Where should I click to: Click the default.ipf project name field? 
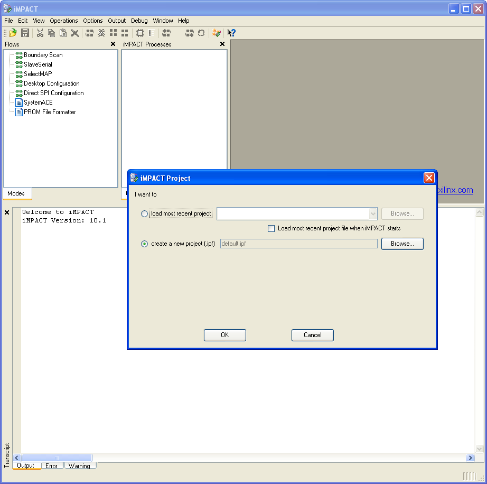click(299, 244)
